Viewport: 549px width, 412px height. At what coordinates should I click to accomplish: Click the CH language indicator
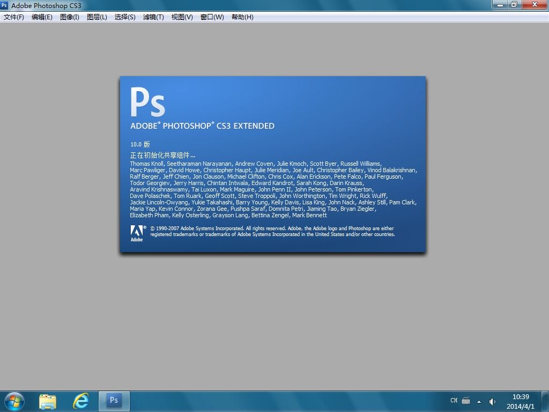pos(454,400)
